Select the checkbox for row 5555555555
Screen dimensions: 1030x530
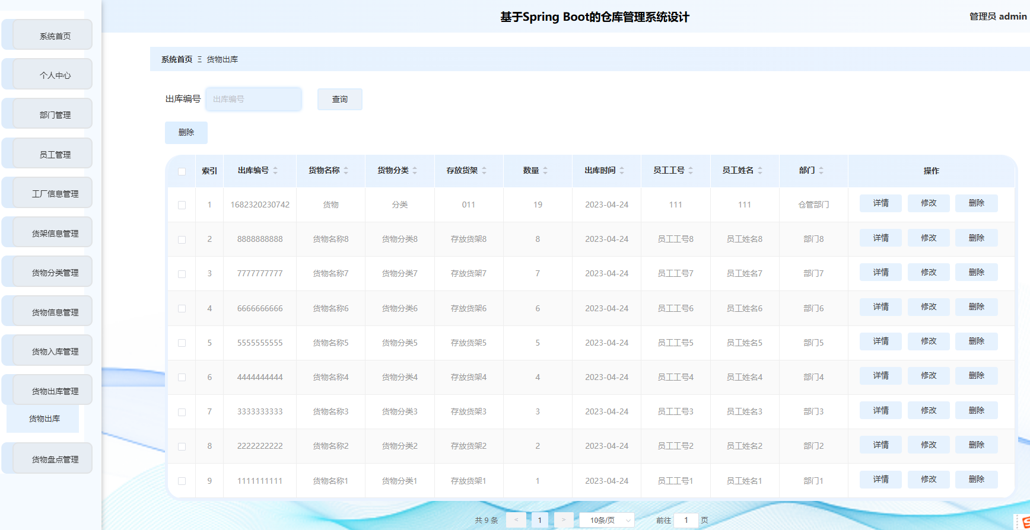tap(182, 343)
